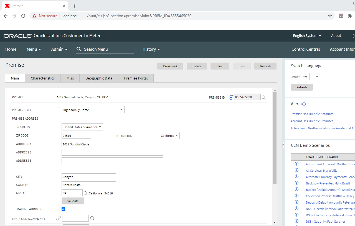This screenshot has width=355, height=226.
Task: Click the Clear button
Action: [x=220, y=66]
